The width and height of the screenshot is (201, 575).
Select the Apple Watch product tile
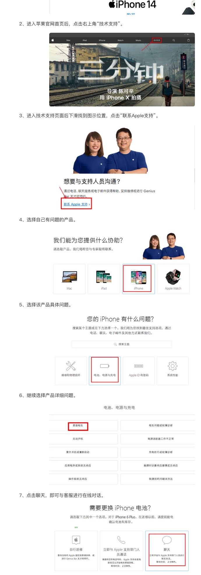click(x=173, y=279)
